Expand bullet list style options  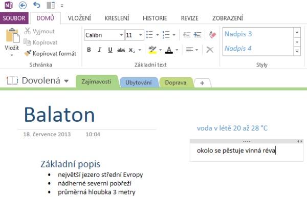tap(157, 35)
